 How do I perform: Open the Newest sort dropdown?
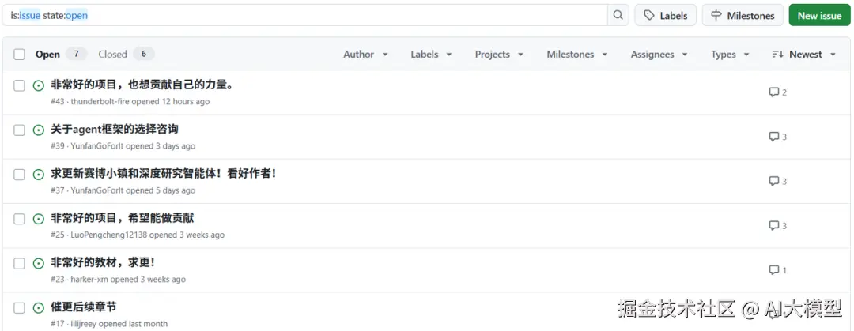tap(803, 55)
